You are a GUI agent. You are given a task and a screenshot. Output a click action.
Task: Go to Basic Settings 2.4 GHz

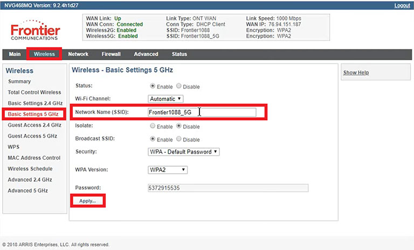click(35, 103)
